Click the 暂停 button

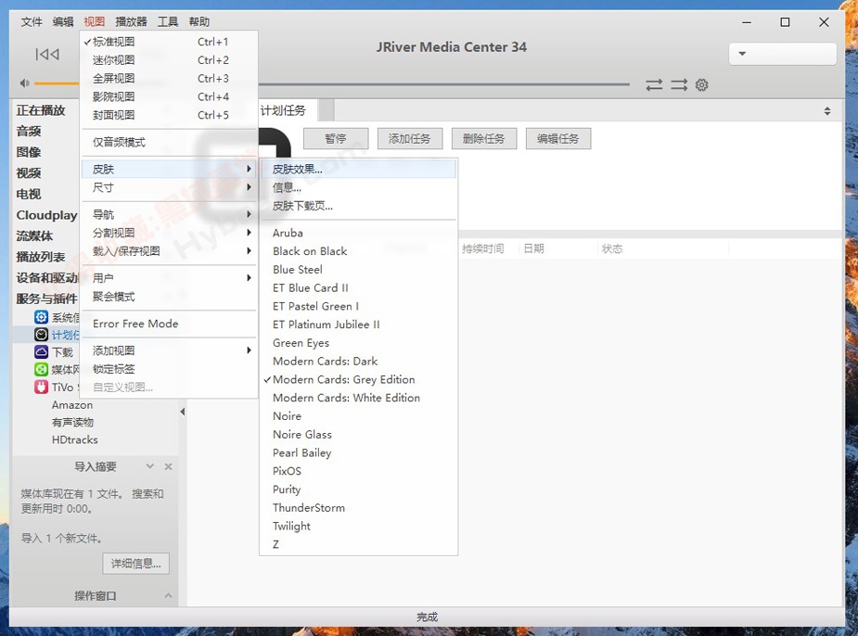click(x=336, y=139)
